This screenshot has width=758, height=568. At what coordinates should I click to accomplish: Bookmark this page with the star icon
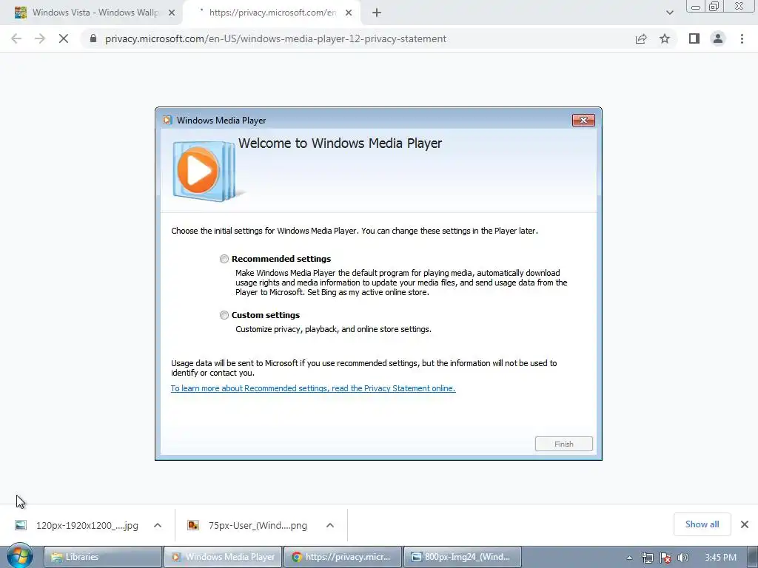[665, 38]
